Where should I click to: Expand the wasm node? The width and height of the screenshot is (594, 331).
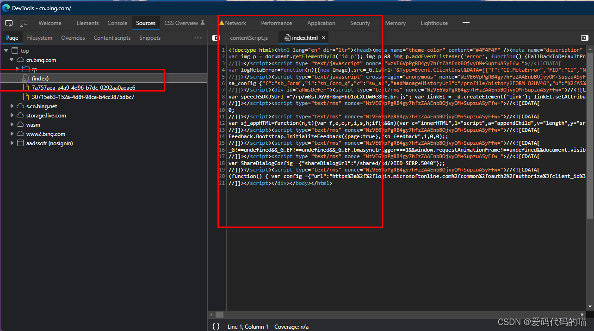12,125
